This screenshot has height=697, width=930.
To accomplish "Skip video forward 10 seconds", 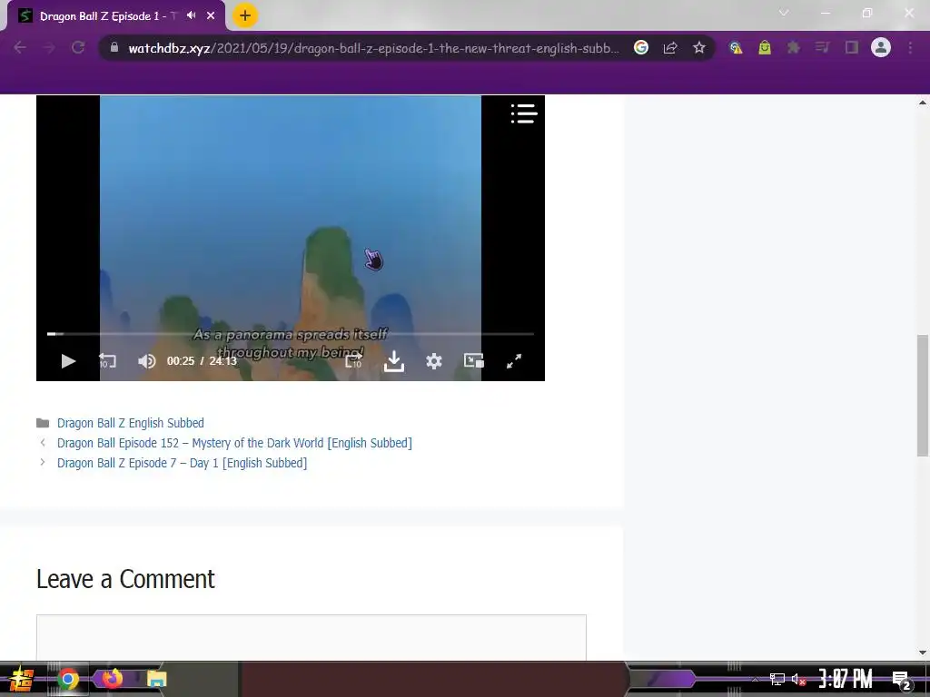I will coord(353,361).
